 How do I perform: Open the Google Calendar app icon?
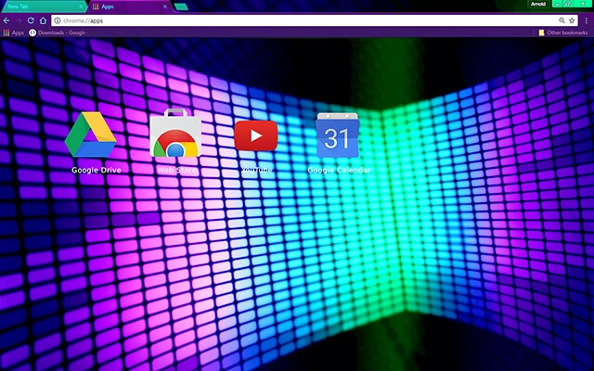[x=338, y=135]
